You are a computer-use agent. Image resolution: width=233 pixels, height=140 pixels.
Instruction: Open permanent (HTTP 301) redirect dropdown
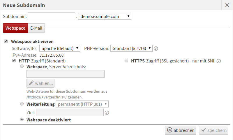(82, 104)
